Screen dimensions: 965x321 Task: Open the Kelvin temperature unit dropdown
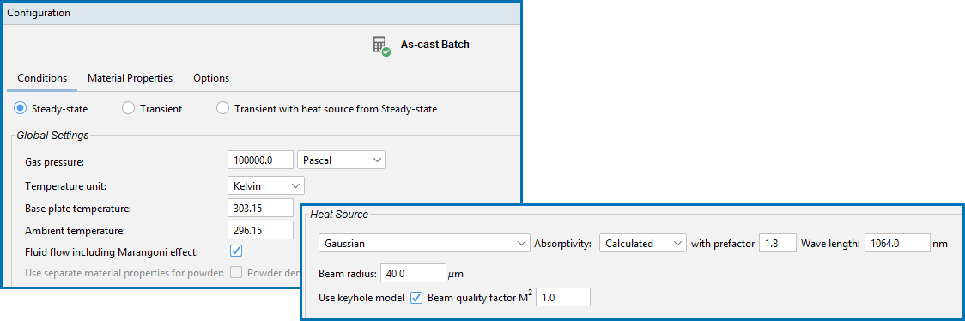266,185
